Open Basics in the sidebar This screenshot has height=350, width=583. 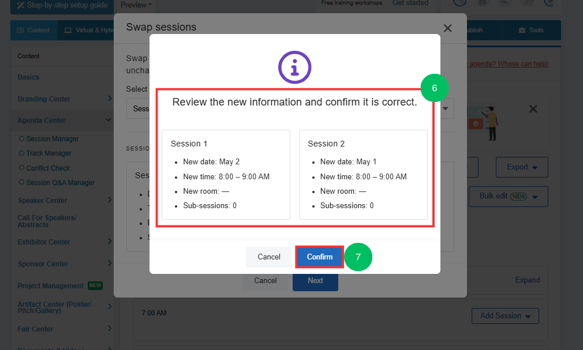point(28,77)
